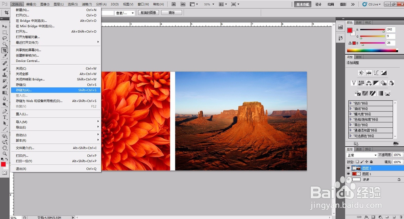The height and width of the screenshot is (219, 404).
Task: Open layer style fx menu
Action: 367,217
